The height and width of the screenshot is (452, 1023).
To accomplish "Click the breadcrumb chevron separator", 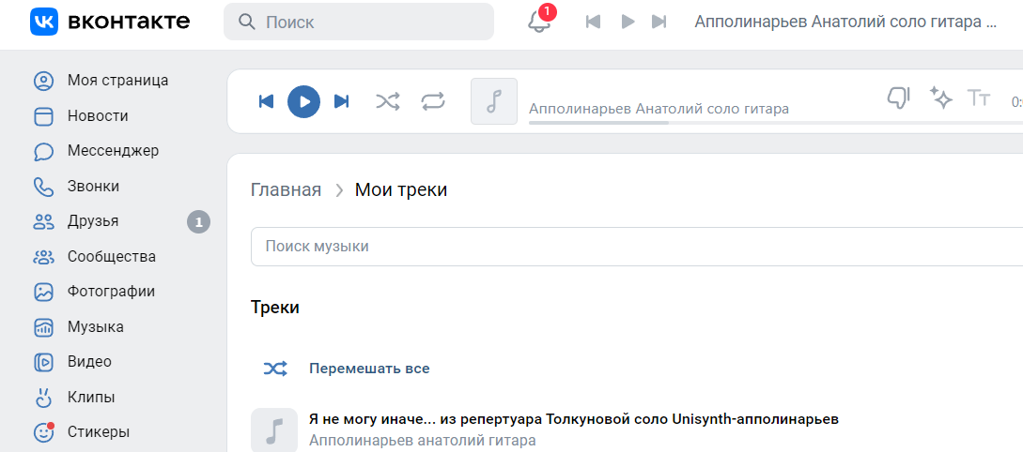I will coord(338,190).
